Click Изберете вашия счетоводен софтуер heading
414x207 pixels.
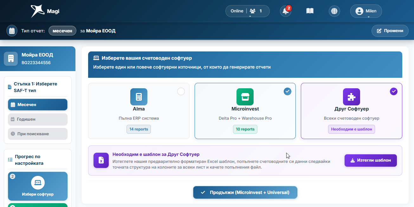[x=147, y=58]
